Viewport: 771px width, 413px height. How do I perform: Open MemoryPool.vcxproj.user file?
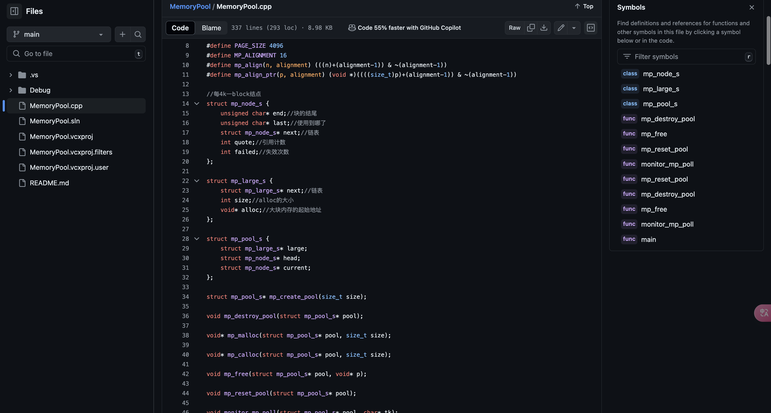coord(69,167)
